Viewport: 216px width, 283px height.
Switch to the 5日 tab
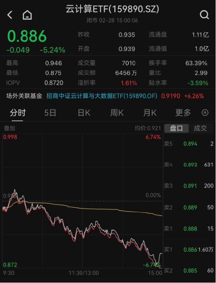[50, 113]
